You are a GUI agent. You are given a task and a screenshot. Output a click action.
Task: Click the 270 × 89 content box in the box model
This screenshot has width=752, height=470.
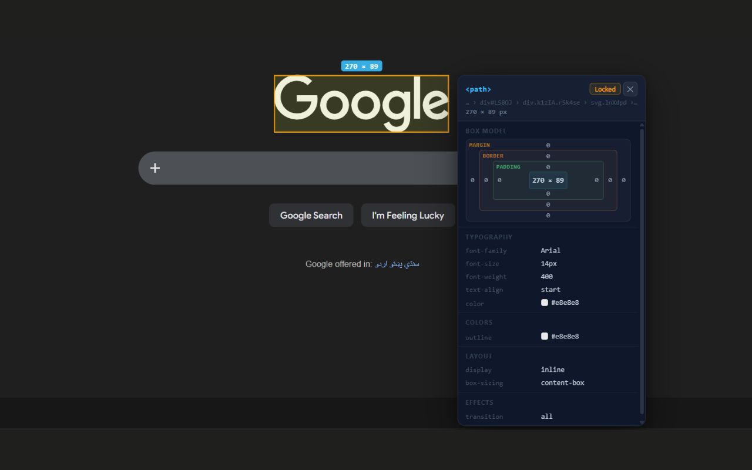click(548, 180)
